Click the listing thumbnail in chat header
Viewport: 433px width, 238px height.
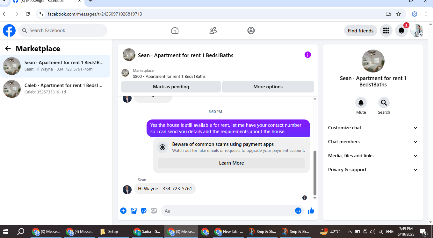(x=129, y=55)
